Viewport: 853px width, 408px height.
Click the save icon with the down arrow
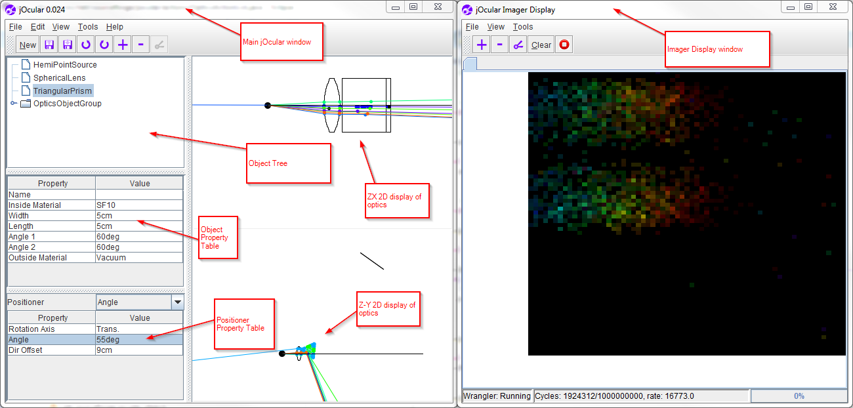pos(67,45)
